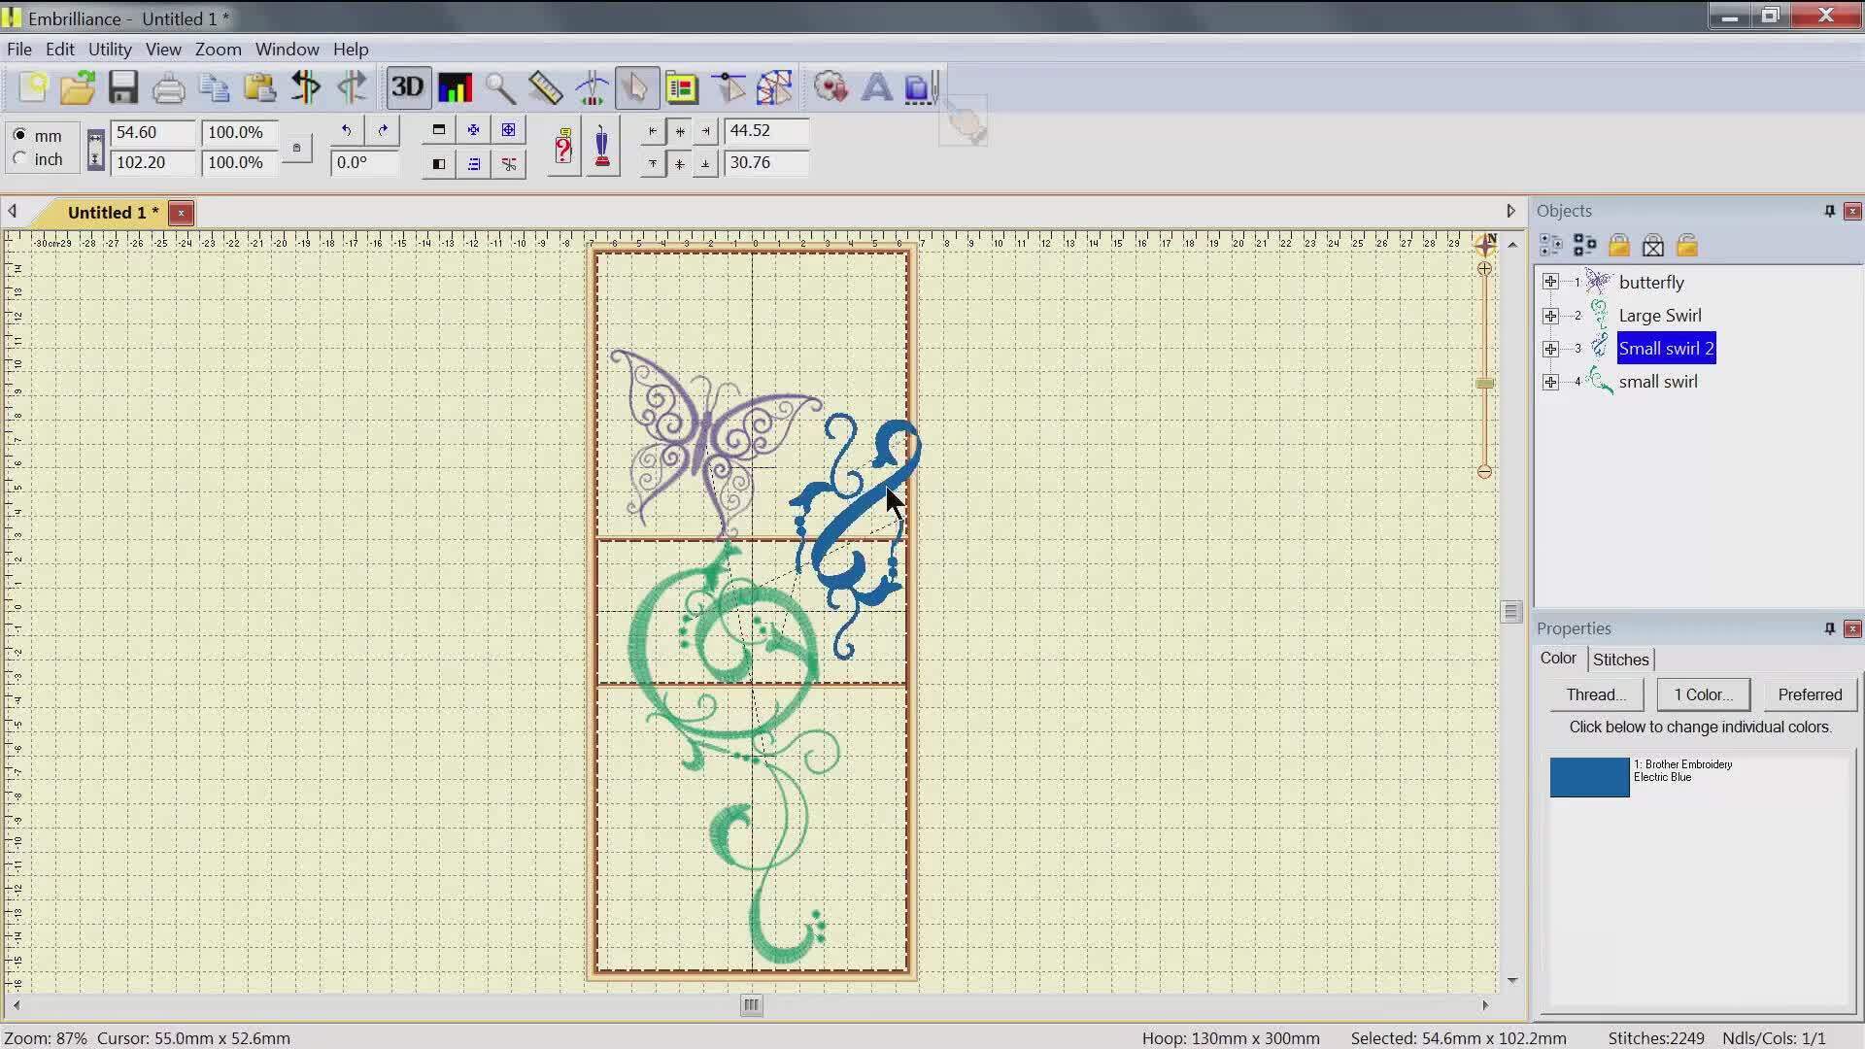Expand the small swirl tree node
This screenshot has width=1865, height=1049.
1550,382
